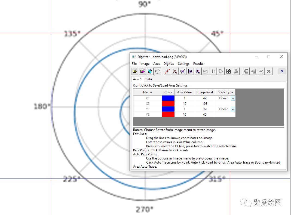Click X1 Axis Value cell showing 1
The height and width of the screenshot is (215, 291).
(x=185, y=98)
